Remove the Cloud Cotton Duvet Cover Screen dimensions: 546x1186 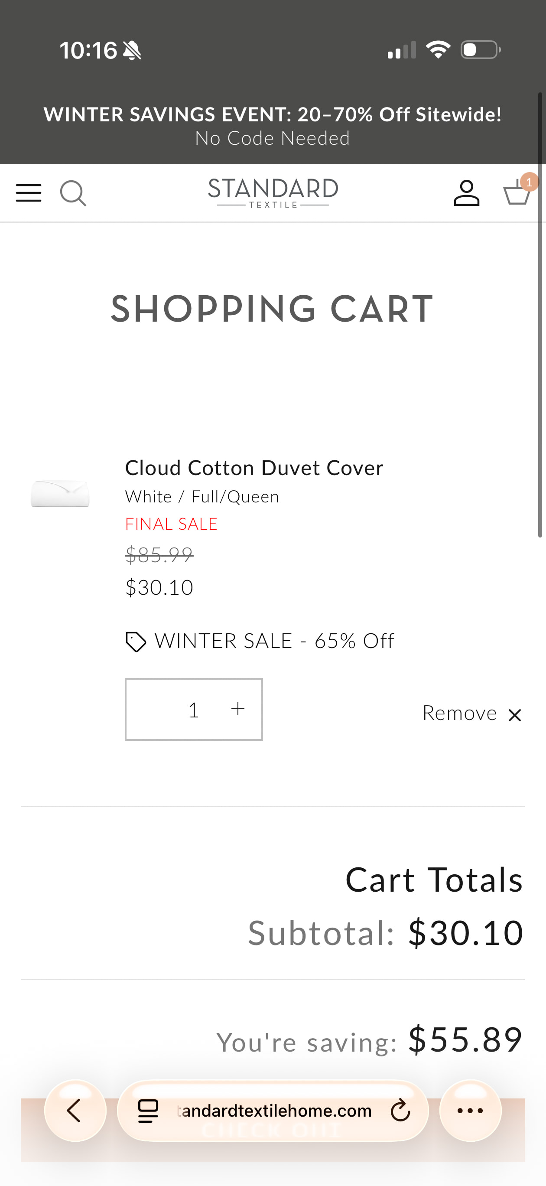[x=459, y=713]
